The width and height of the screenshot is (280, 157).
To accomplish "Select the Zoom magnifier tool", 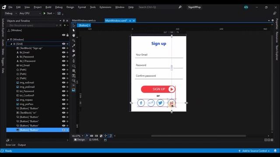I will (73, 41).
